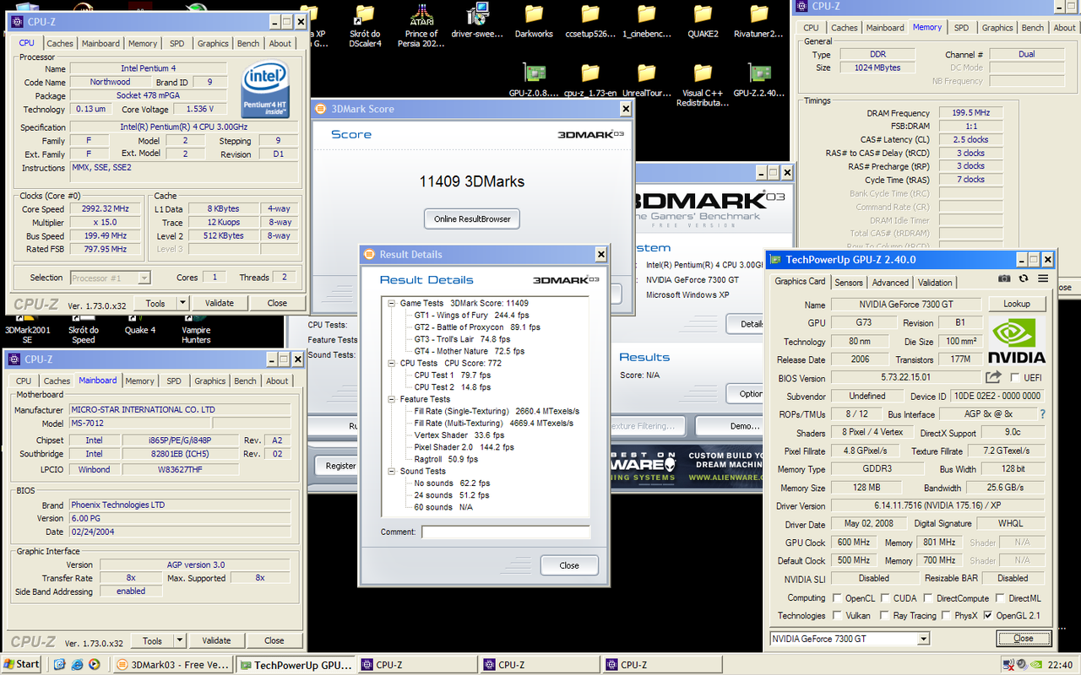Switch to 3DMark03 taskbar button
This screenshot has height=675, width=1081.
point(173,665)
